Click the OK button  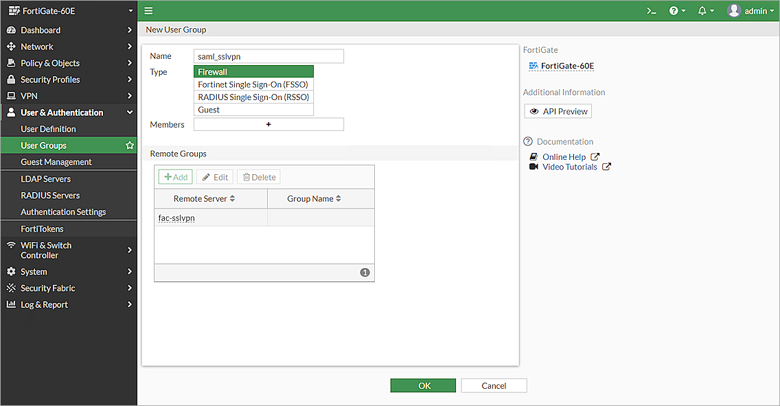pos(423,385)
